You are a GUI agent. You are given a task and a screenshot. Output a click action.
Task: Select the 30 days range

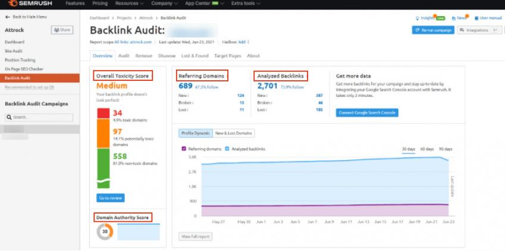409,149
